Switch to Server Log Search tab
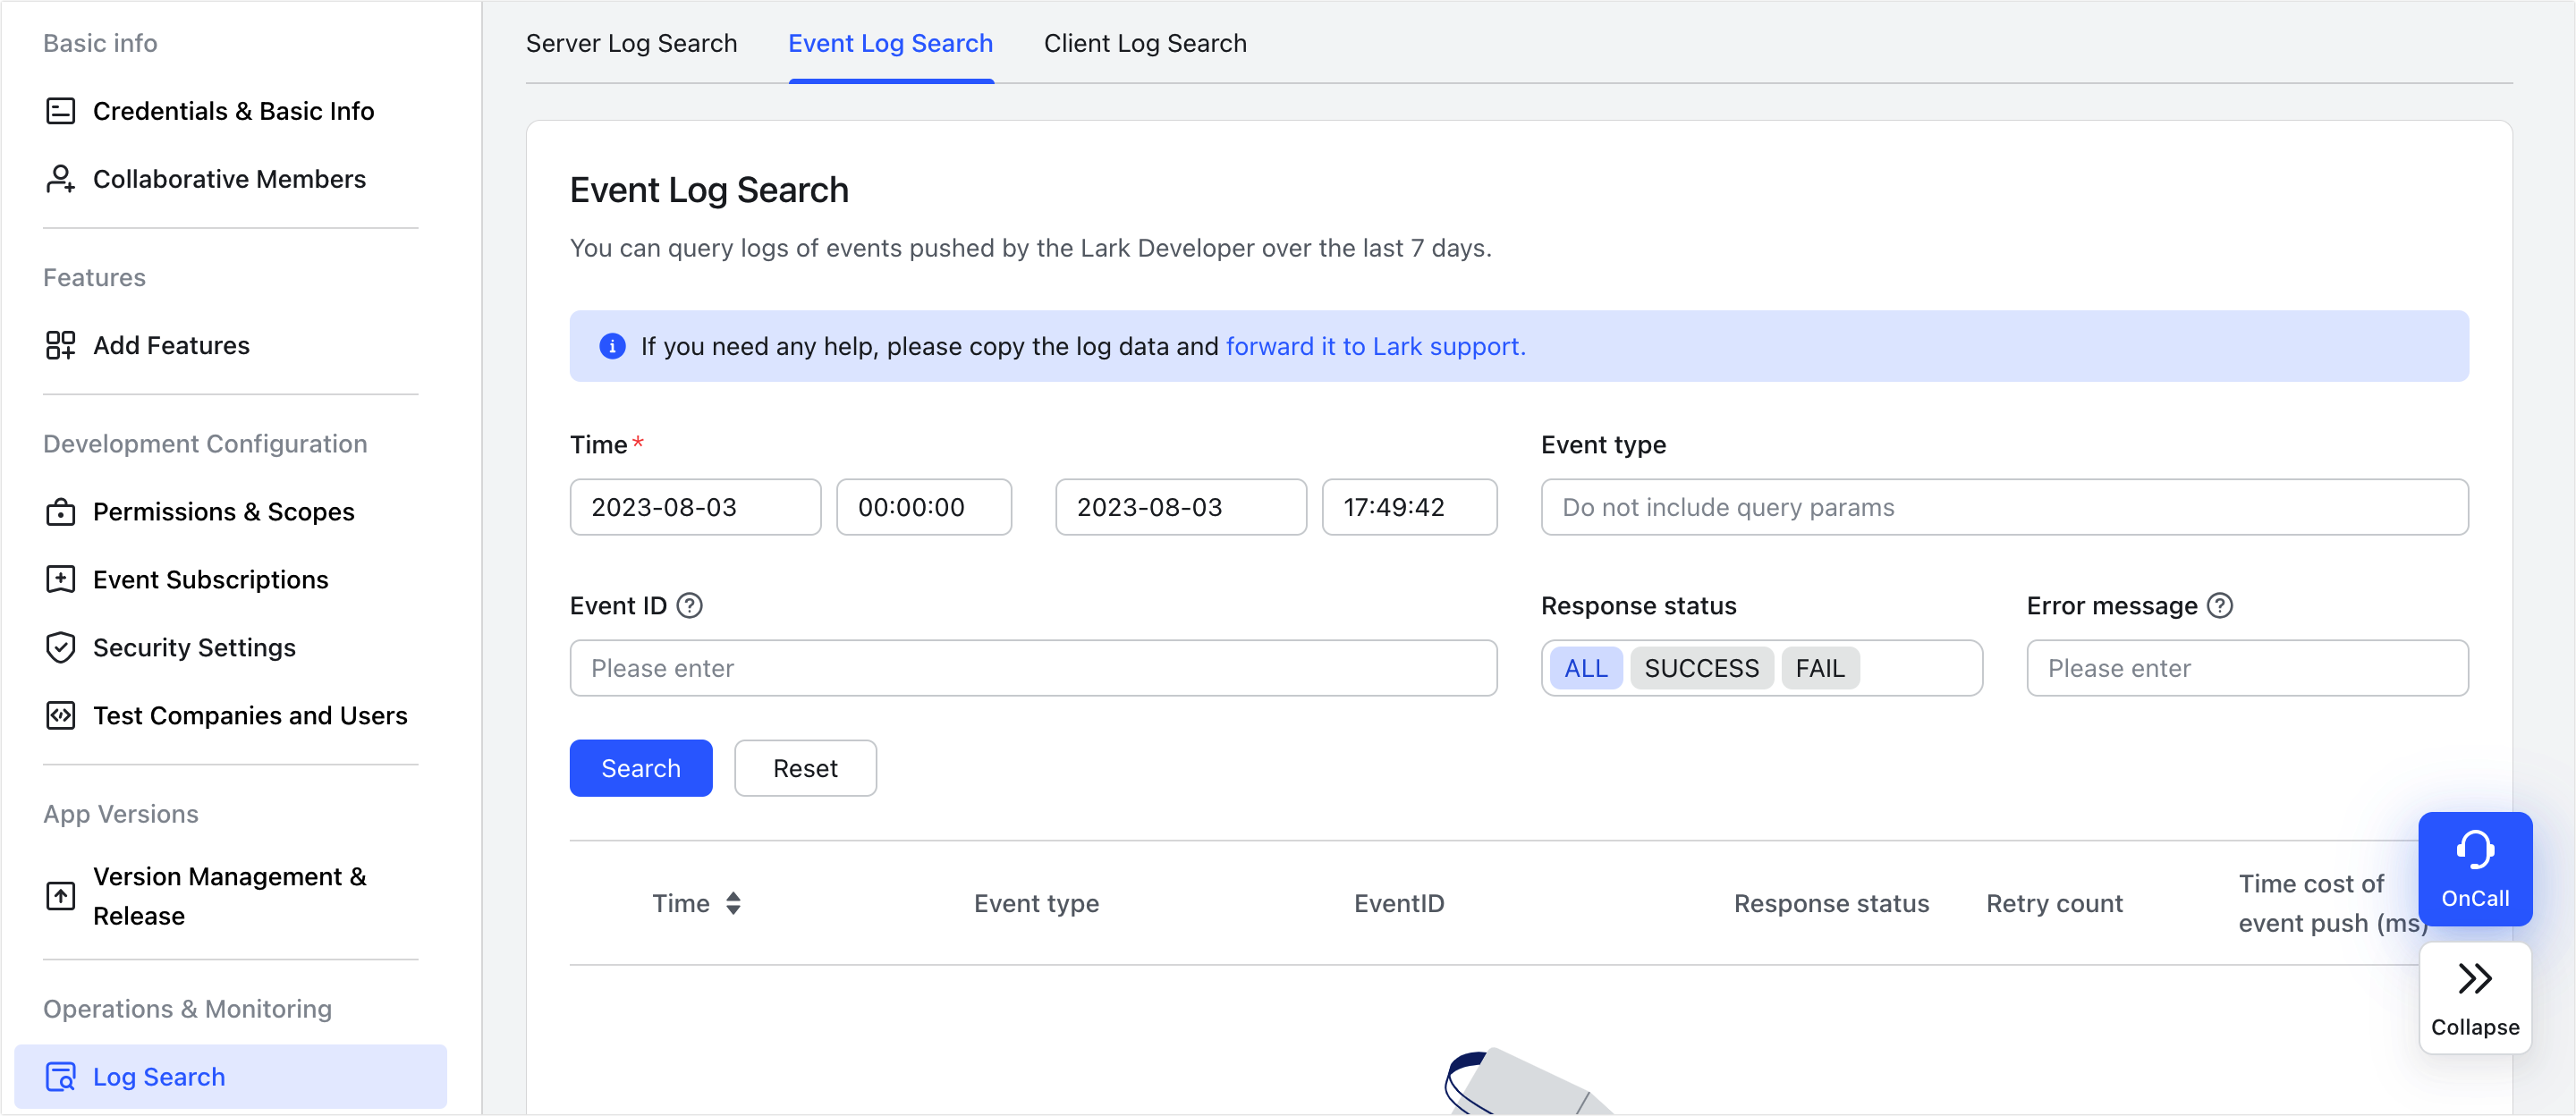Viewport: 2576px width, 1116px height. (631, 43)
